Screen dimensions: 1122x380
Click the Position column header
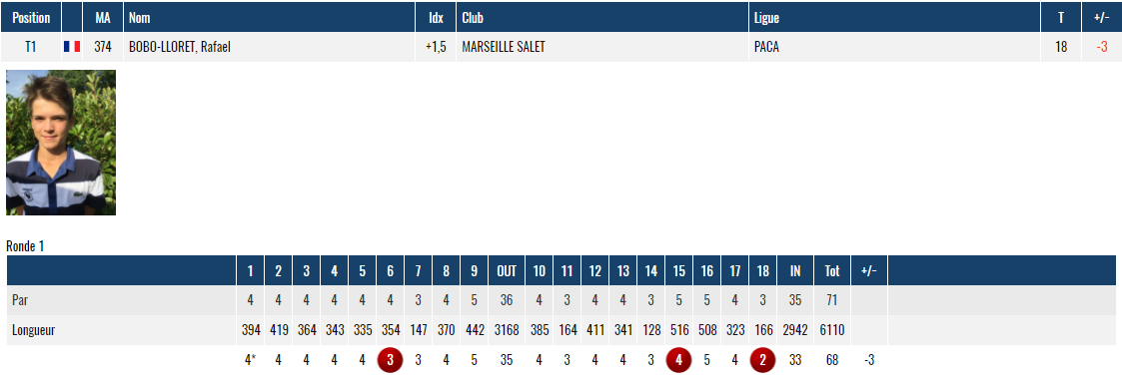31,17
